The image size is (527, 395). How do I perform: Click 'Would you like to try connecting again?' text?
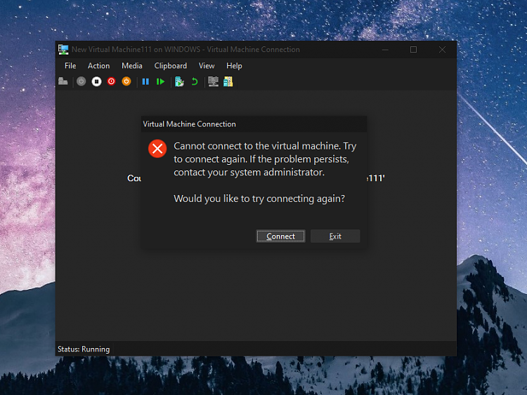(x=259, y=199)
